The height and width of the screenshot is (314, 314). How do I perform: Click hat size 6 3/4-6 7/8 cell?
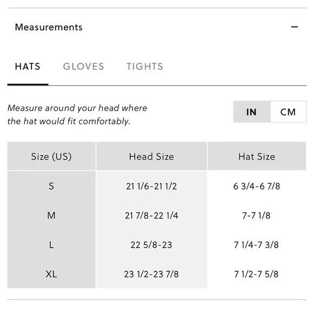point(257,186)
